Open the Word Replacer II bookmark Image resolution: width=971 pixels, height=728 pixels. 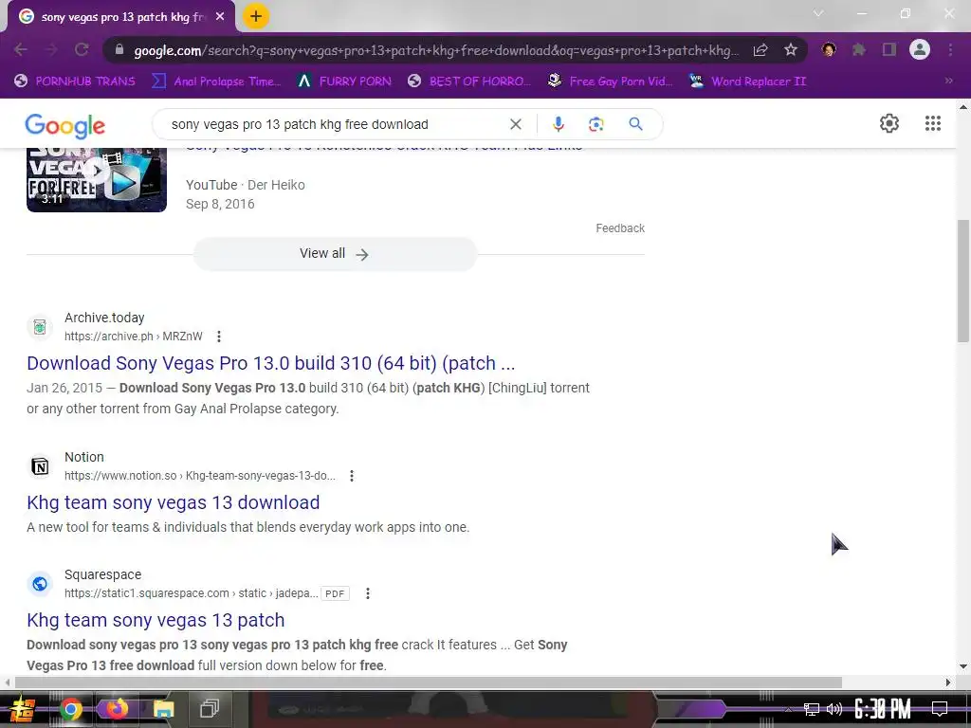click(x=748, y=82)
